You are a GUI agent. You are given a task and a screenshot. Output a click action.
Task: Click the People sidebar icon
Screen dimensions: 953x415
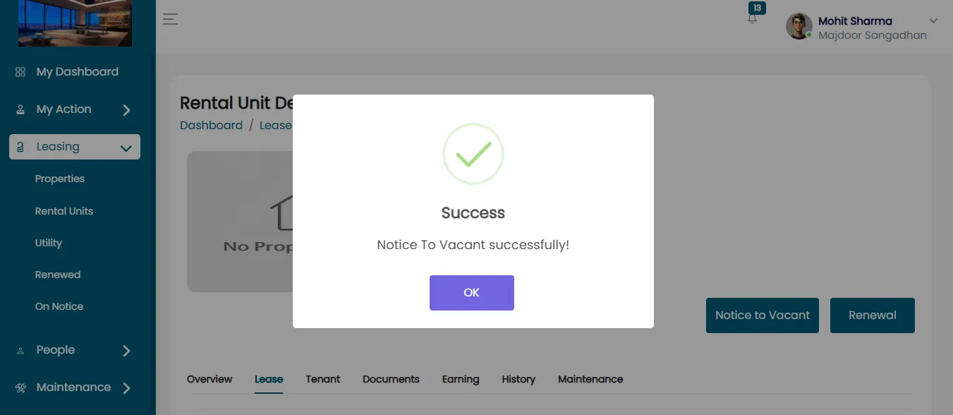click(20, 350)
